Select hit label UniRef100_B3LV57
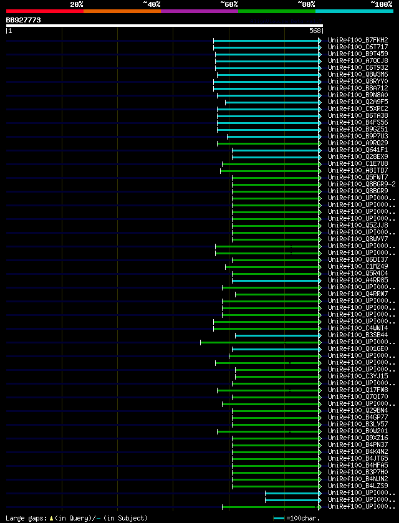 pyautogui.click(x=358, y=425)
